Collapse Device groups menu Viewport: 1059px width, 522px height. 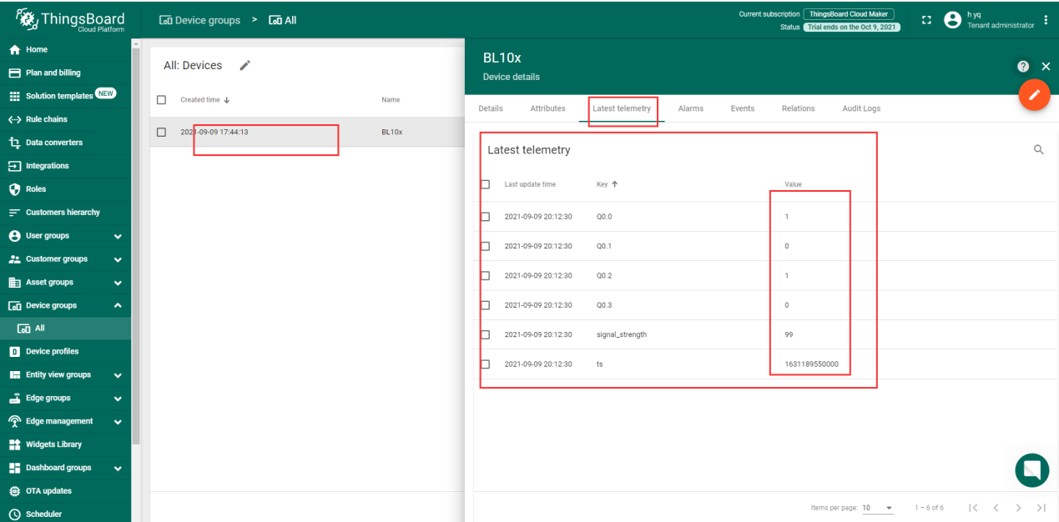[65, 305]
